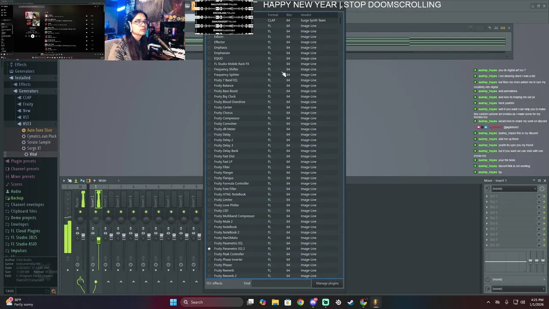Image resolution: width=549 pixels, height=309 pixels.
Task: Toggle stereo separation arrows on Insert 8
Action: [181, 233]
